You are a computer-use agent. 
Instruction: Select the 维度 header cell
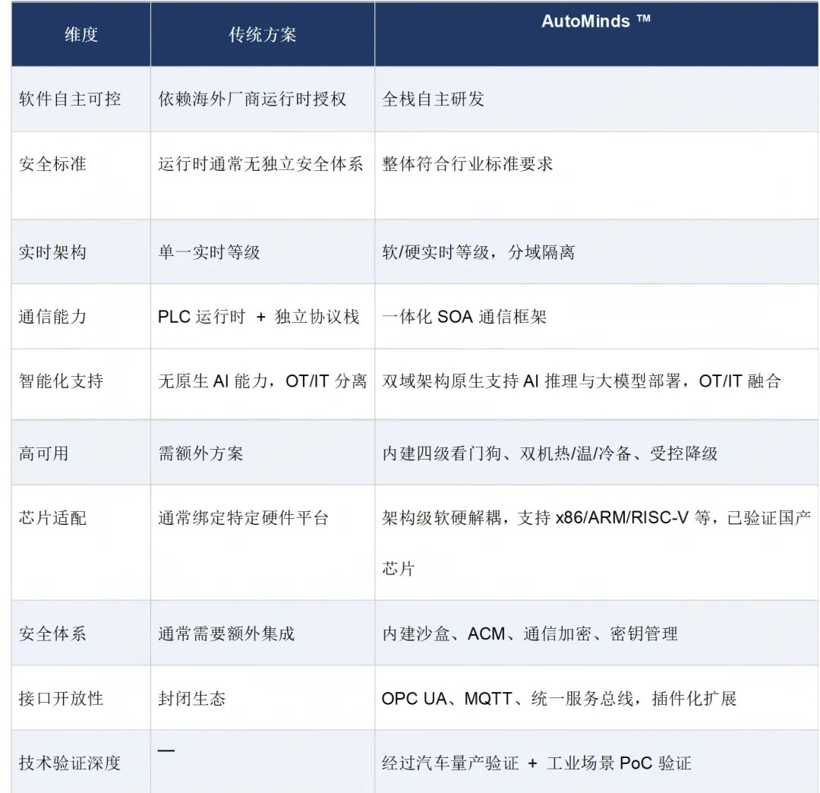coord(78,34)
